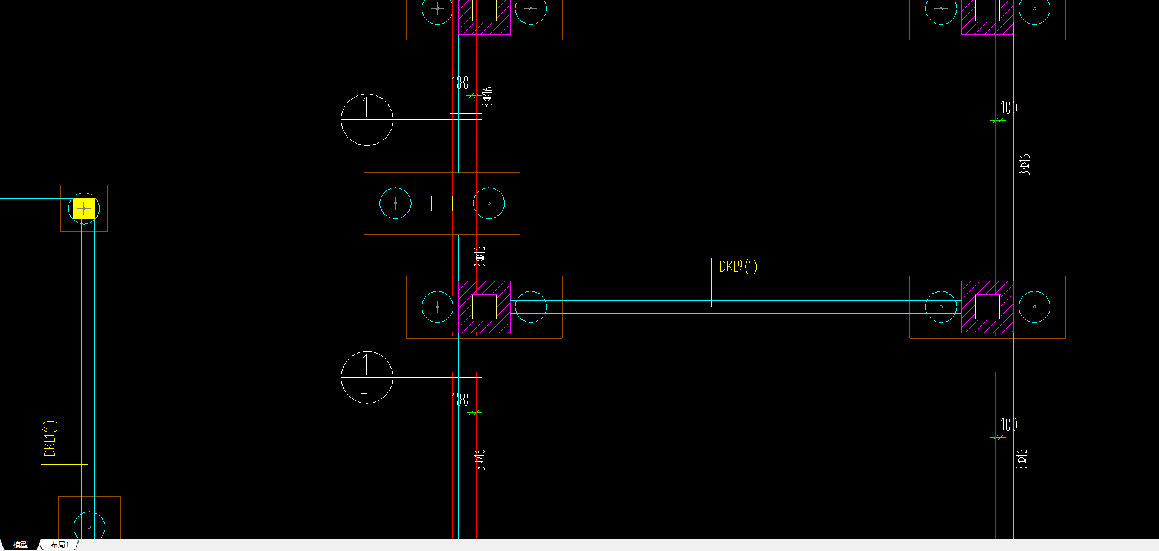Select the DKL1(1) vertical beam label
Viewport: 1159px width, 551px height.
(50, 438)
